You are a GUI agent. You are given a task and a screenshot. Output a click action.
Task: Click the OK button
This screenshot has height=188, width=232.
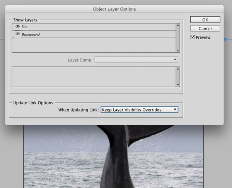tap(205, 20)
